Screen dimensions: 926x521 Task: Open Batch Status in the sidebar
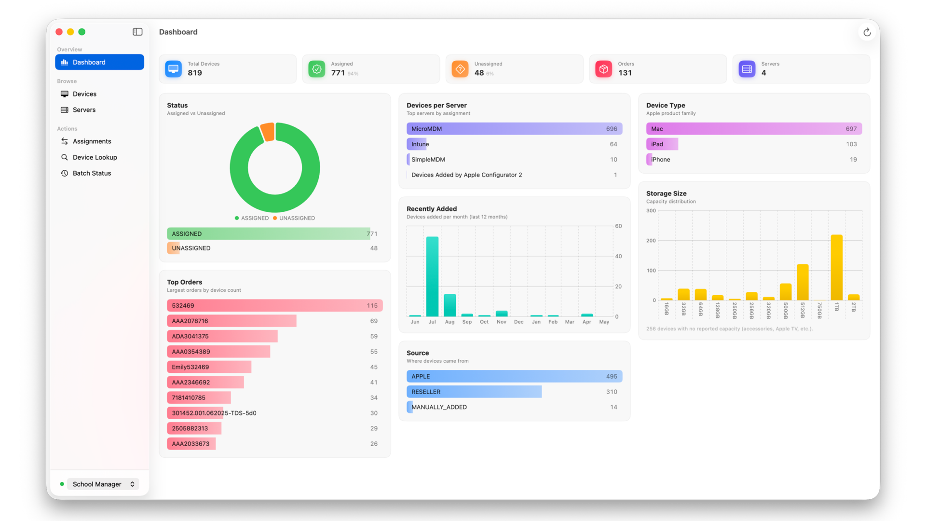(x=99, y=173)
